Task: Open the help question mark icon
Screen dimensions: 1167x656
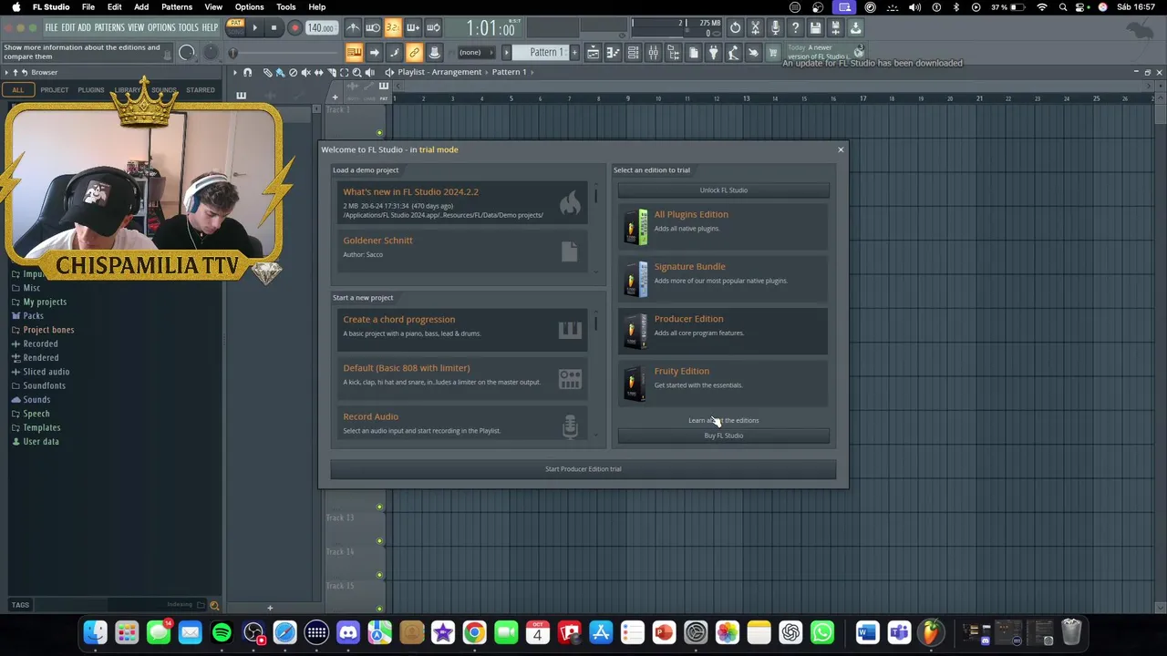Action: 795,27
